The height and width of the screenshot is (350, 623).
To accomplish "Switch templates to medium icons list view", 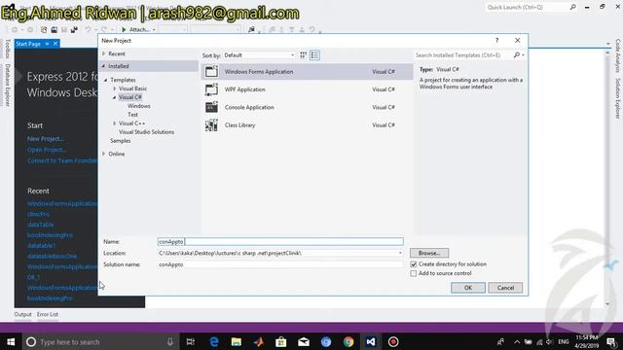I will (x=314, y=55).
